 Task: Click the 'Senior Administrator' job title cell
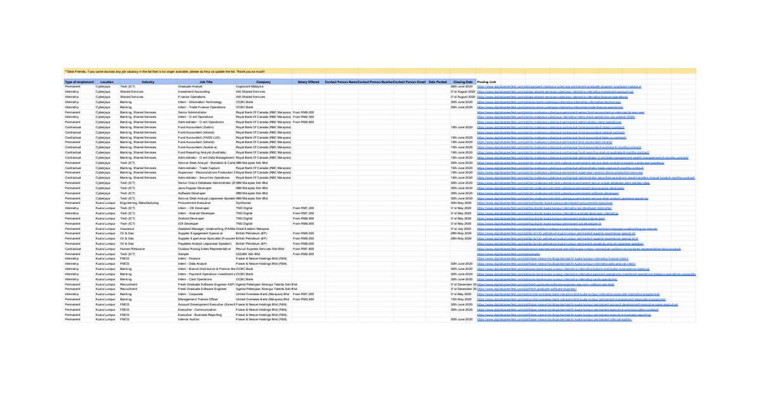(x=206, y=112)
